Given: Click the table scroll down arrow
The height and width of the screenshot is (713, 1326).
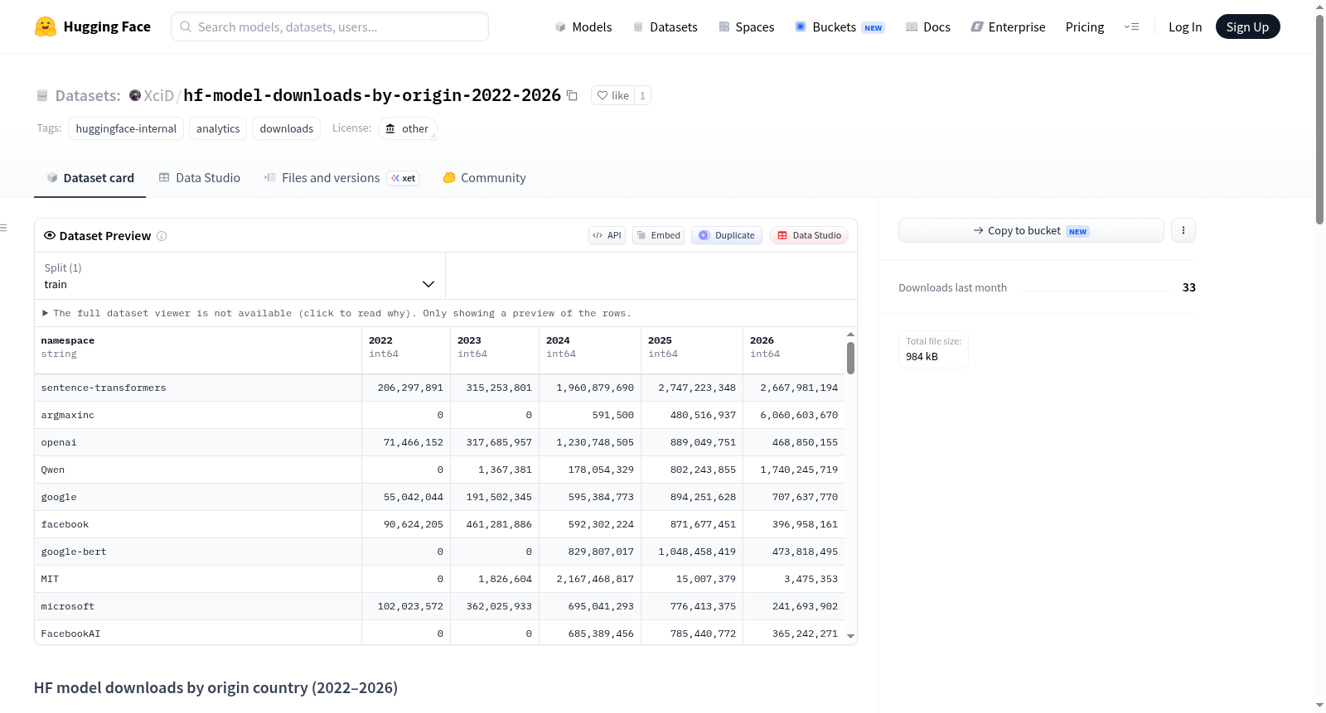Looking at the screenshot, I should click(x=850, y=636).
